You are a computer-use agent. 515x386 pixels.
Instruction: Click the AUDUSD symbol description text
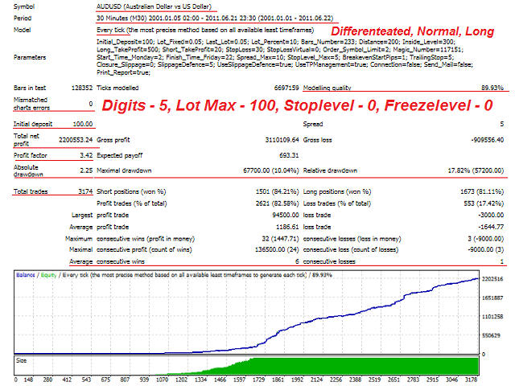coord(154,6)
